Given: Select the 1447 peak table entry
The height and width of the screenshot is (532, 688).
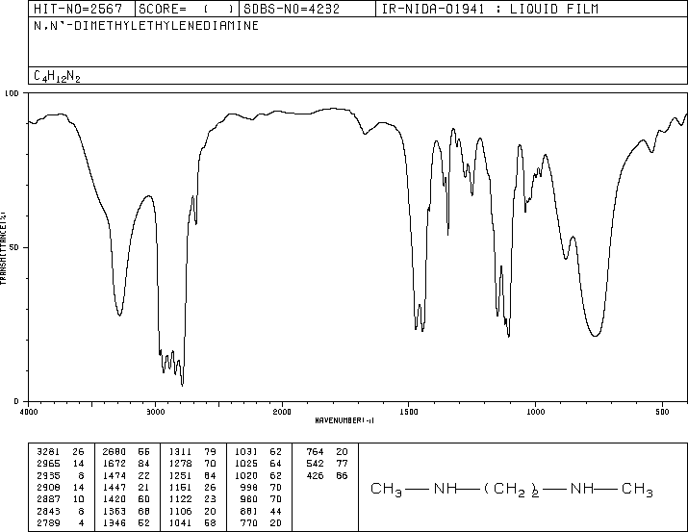Looking at the screenshot, I should [115, 487].
